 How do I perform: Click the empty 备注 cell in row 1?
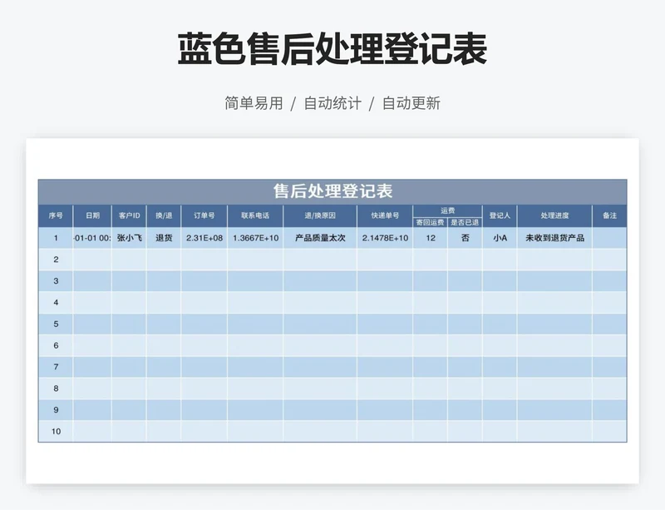pyautogui.click(x=609, y=238)
